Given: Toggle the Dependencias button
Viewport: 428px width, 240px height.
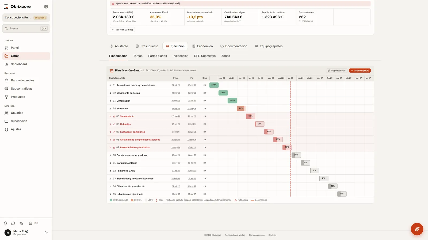Looking at the screenshot, I should pos(337,71).
